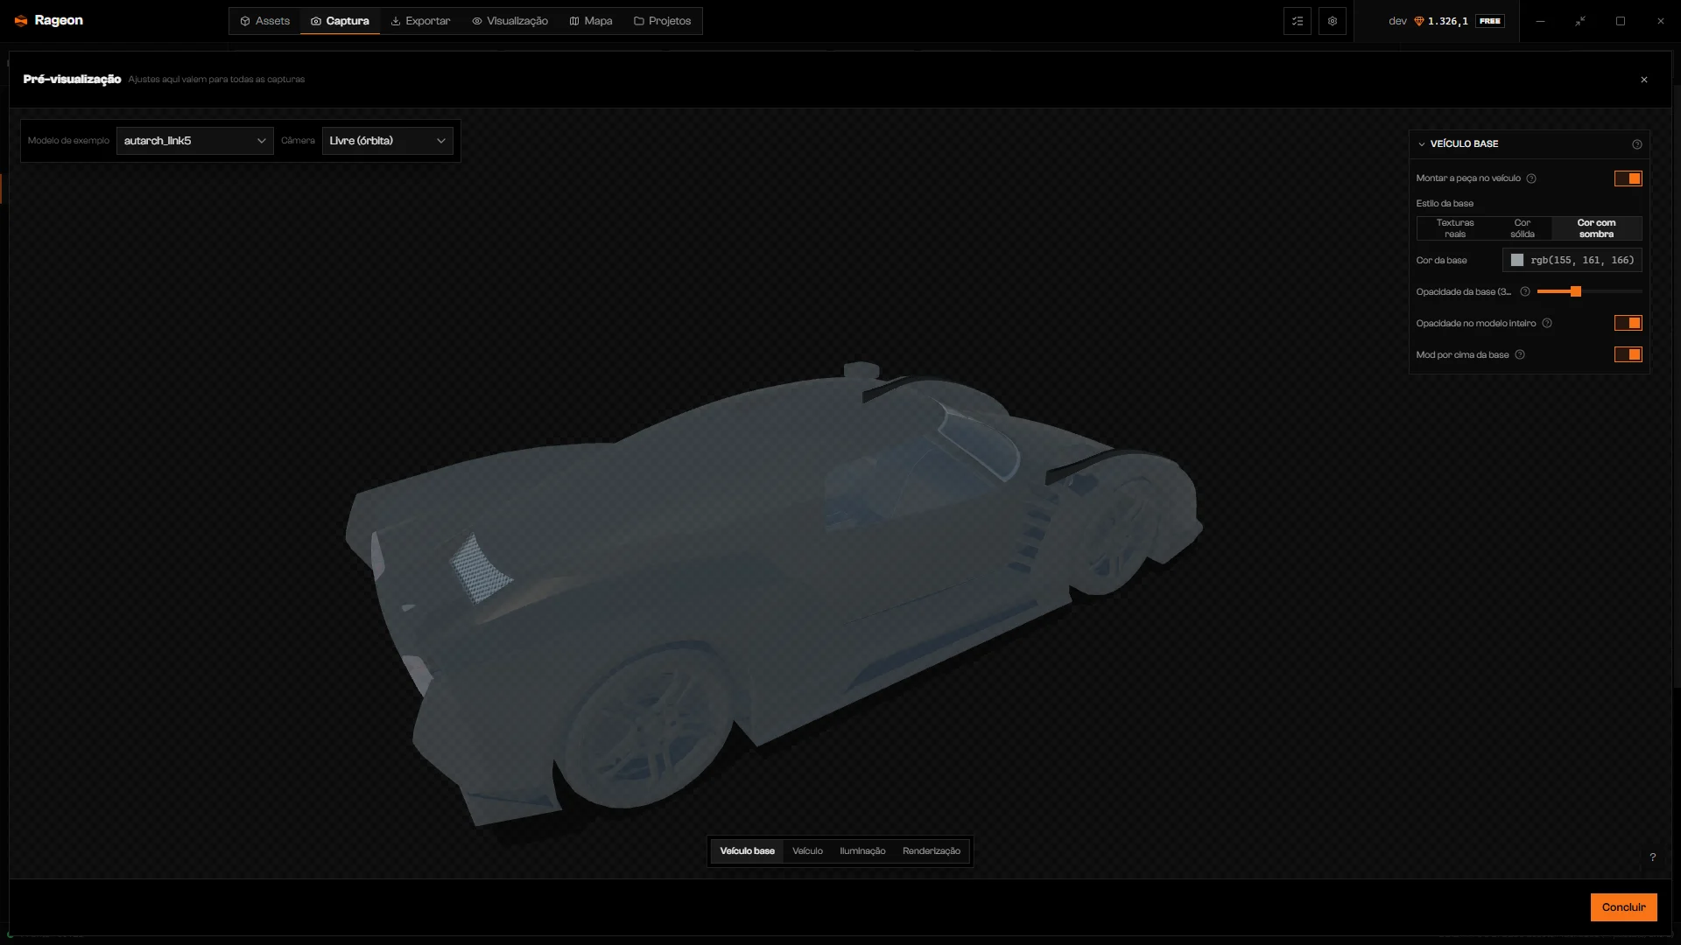Click the FREE plan badge
This screenshot has width=1681, height=945.
[1490, 21]
